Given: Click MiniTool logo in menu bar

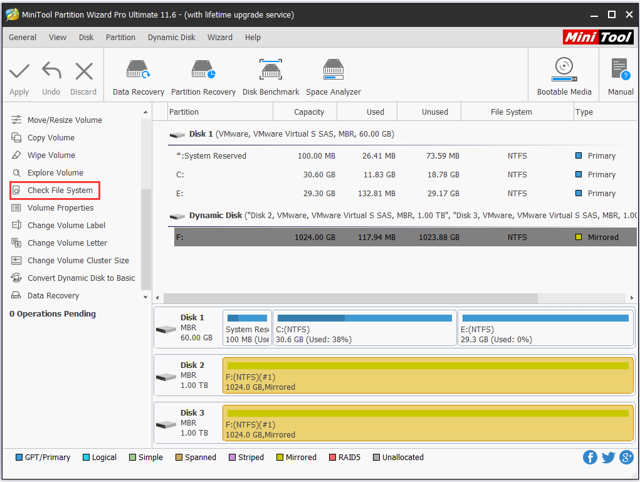Looking at the screenshot, I should pyautogui.click(x=598, y=37).
